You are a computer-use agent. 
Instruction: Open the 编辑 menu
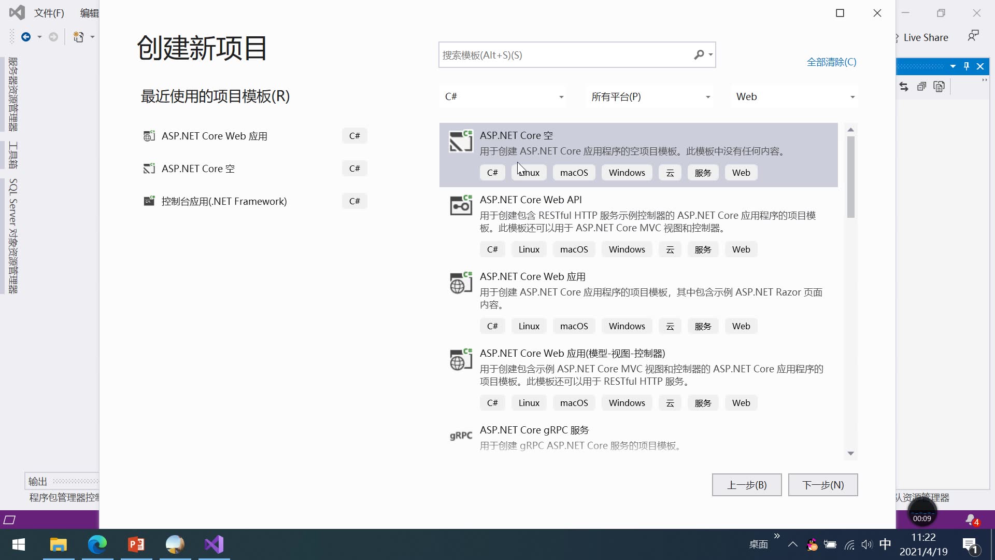coord(89,13)
